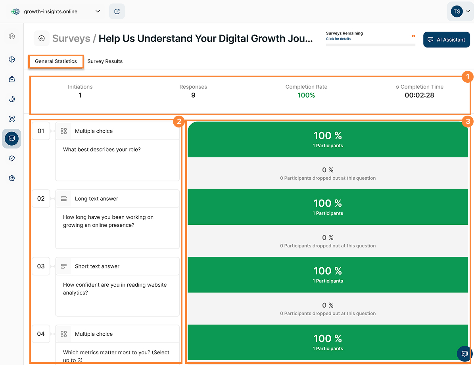Screen dimensions: 474x365
Task: Click the Surveys breadcrumb link
Action: (71, 39)
